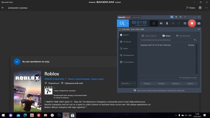Viewport: 210px width, 118px height.
Task: Open the Bandicam help question mark icon
Action: point(185,17)
